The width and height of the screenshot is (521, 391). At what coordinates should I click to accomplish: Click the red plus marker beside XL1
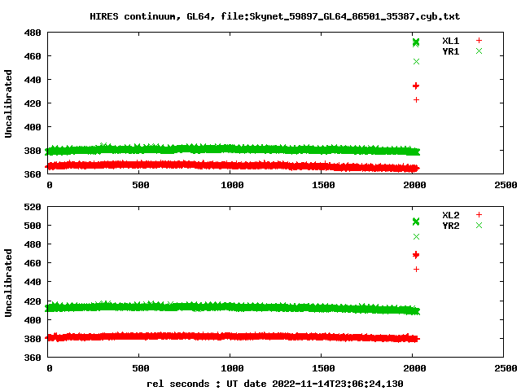tap(479, 41)
